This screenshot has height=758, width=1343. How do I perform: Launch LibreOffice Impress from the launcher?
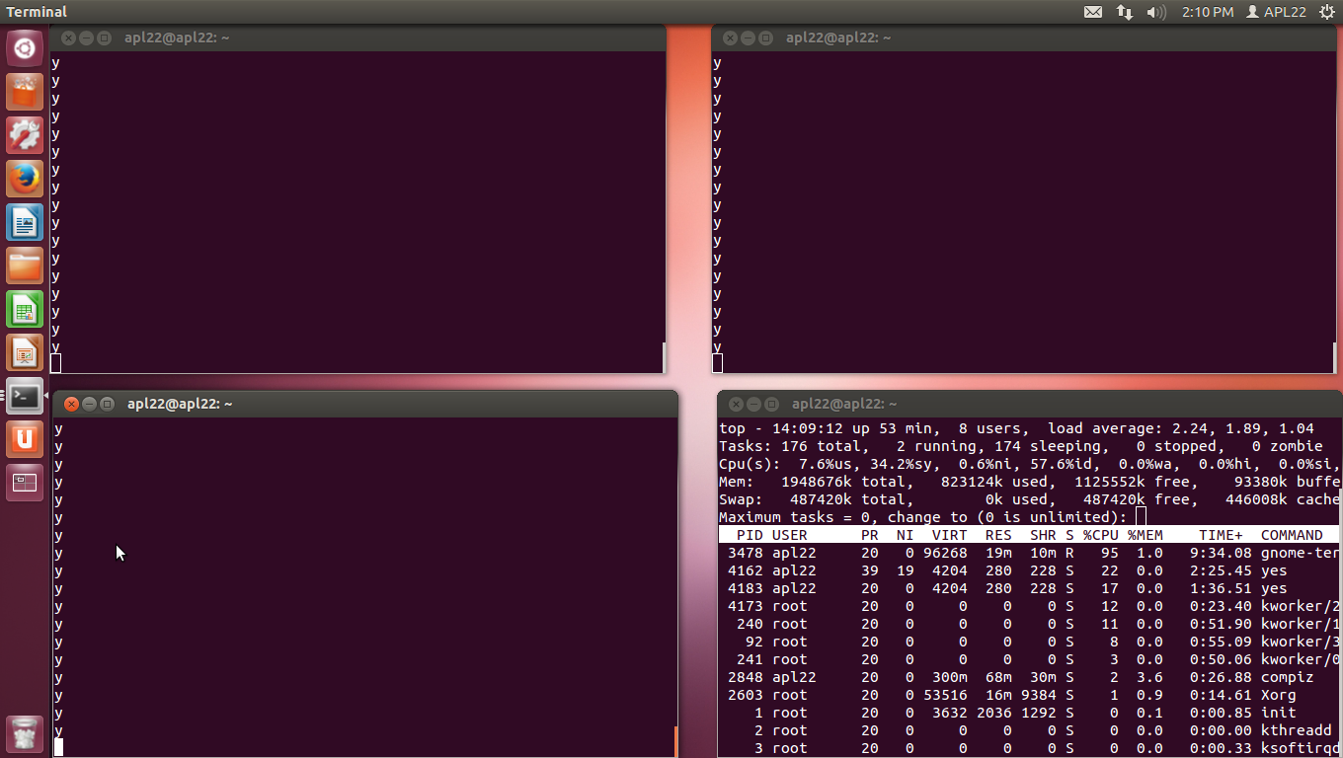(x=25, y=352)
